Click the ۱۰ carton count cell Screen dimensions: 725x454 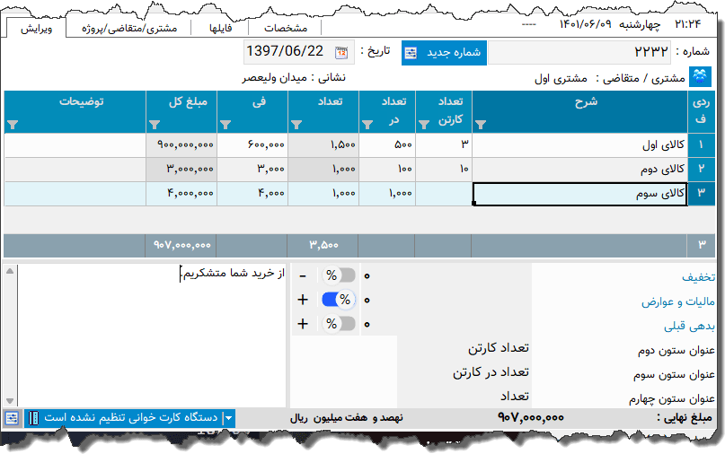click(x=444, y=169)
